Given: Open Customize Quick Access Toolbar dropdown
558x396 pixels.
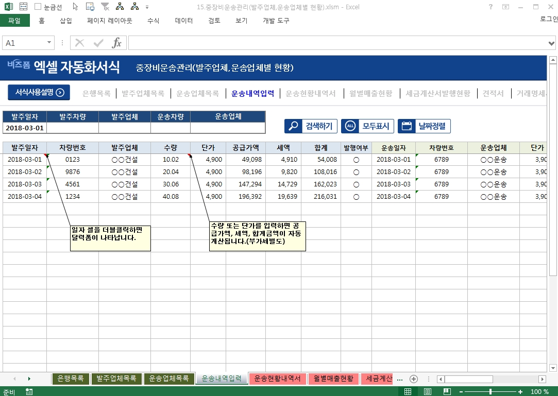Looking at the screenshot, I should point(147,7).
